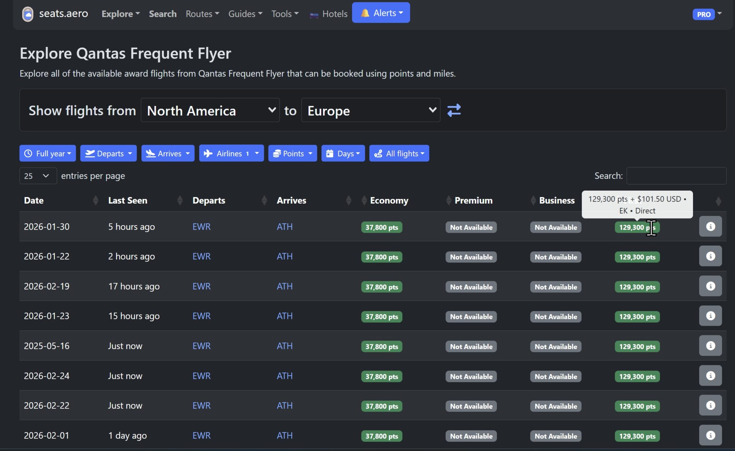Screen dimensions: 735x451
Task: Open the Arrives filter dropdown
Action: [x=168, y=153]
